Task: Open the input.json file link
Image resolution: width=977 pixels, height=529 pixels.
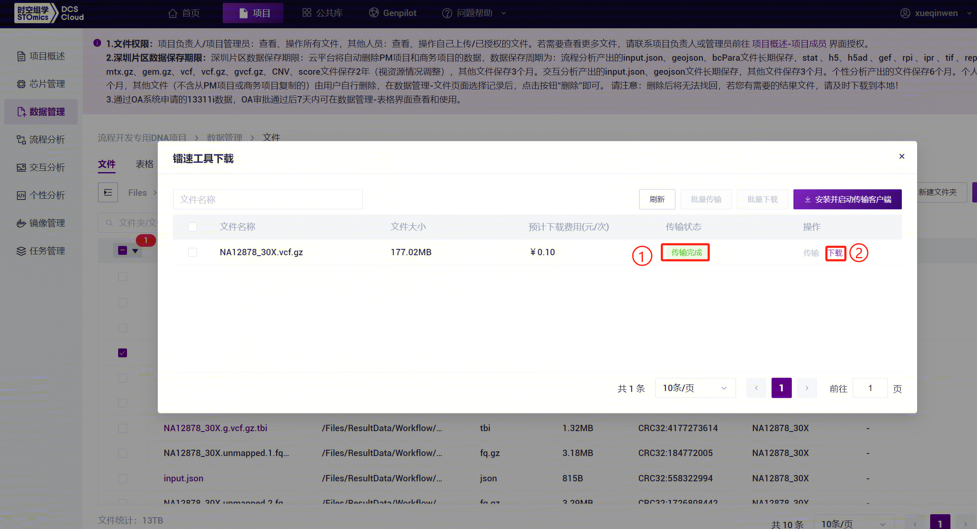Action: tap(184, 478)
